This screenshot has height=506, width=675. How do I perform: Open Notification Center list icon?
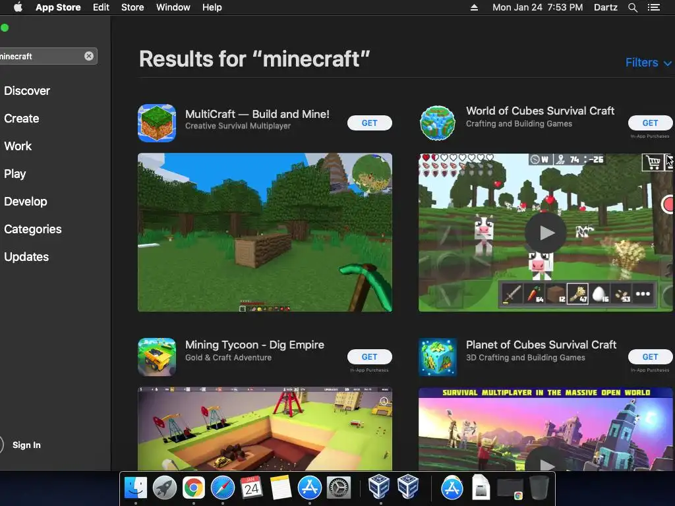click(x=653, y=7)
